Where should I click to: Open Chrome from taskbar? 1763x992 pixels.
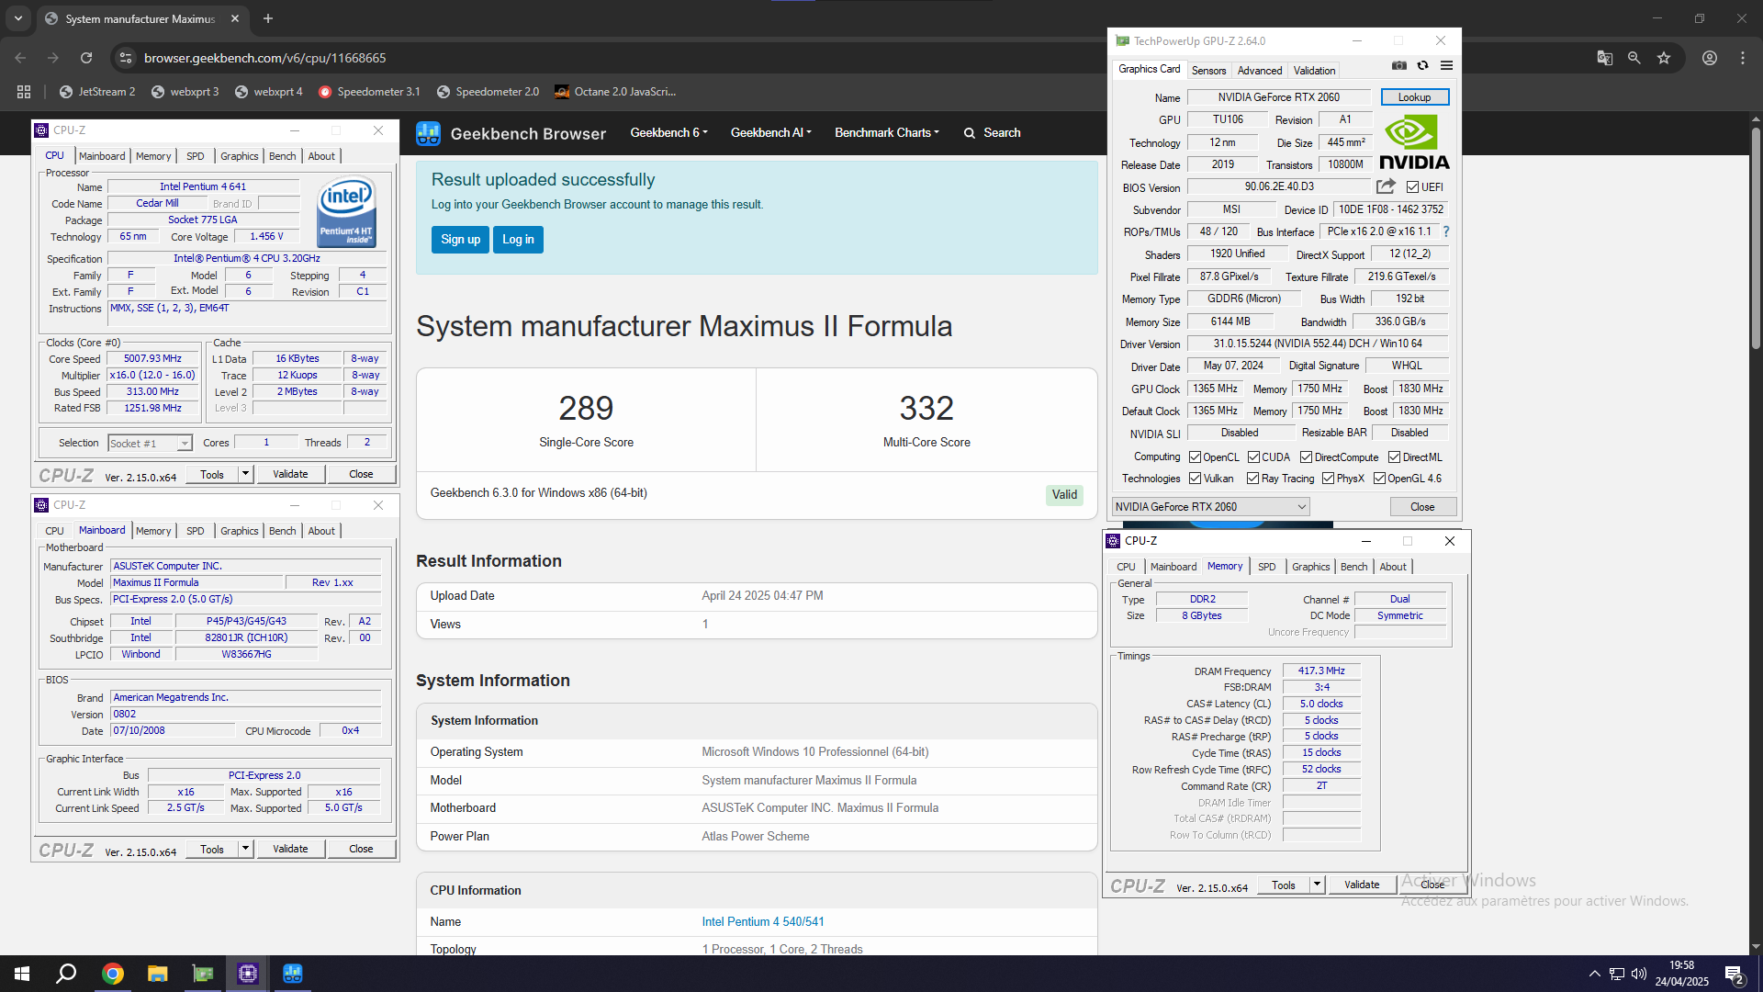point(113,974)
